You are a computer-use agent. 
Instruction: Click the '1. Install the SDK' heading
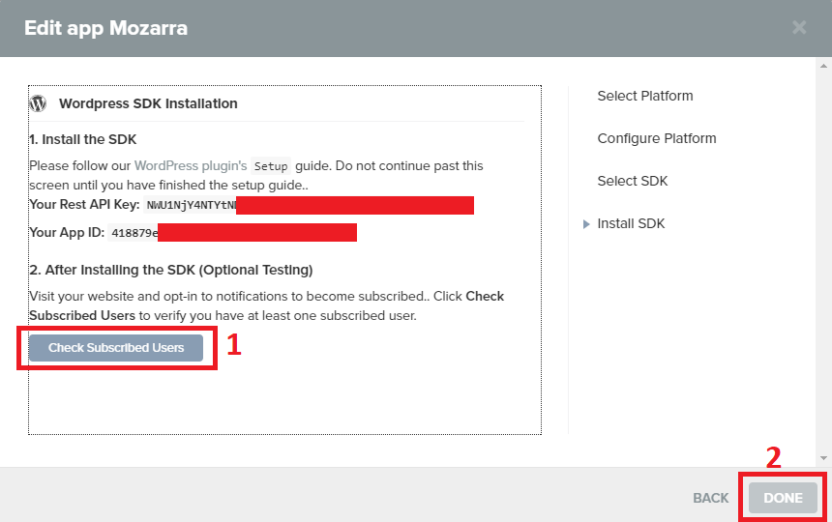pos(83,139)
